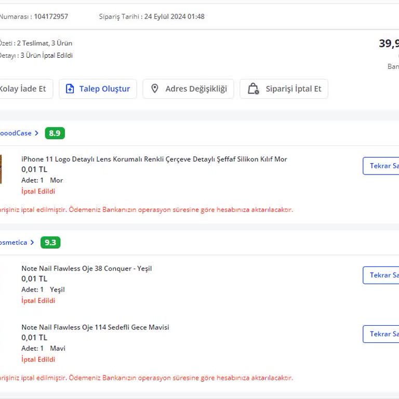Open Note Nail Flawless Oje 114 Sedefli Gece Mavisi
Screen dimensions: 399x399
[x=95, y=327]
